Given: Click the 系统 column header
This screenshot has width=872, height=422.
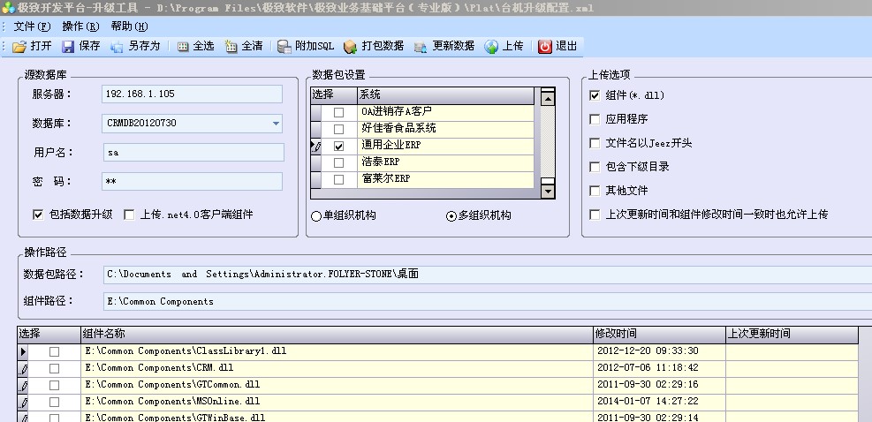Looking at the screenshot, I should pyautogui.click(x=445, y=95).
